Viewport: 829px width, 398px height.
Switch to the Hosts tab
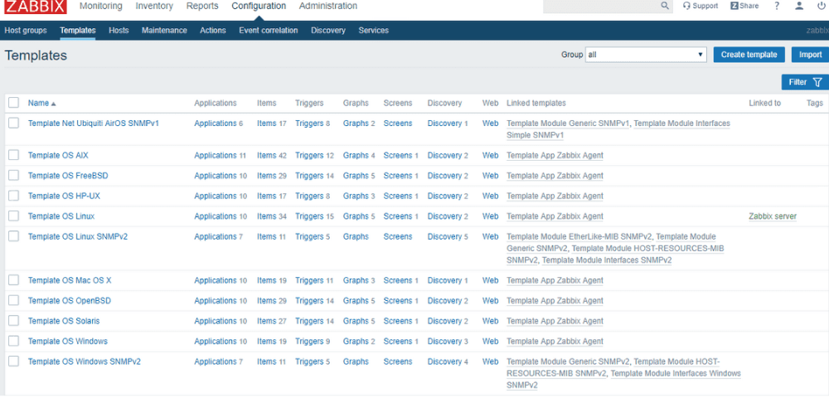tap(119, 30)
